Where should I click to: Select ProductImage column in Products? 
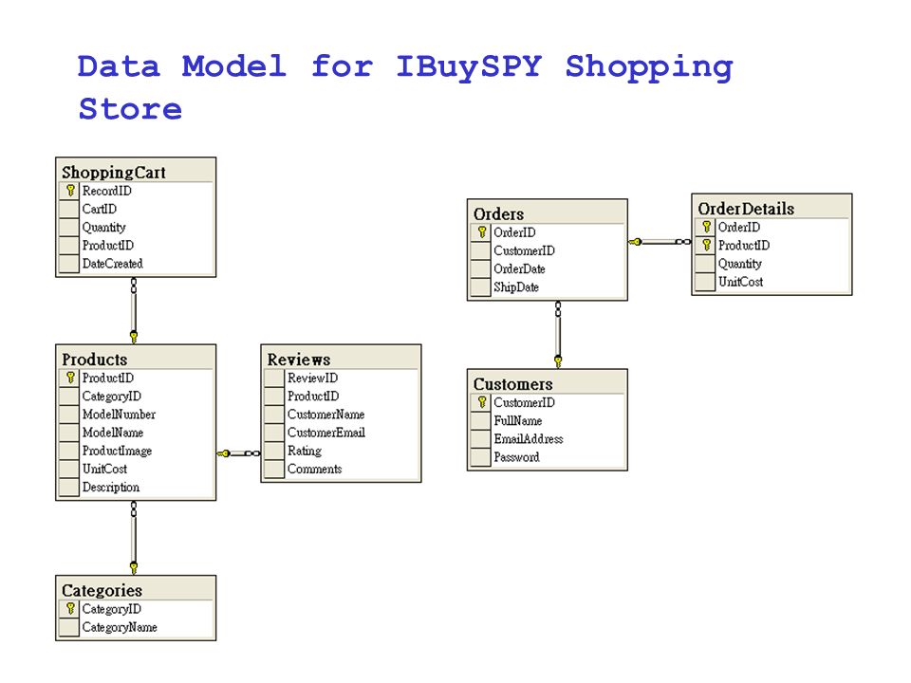(118, 452)
